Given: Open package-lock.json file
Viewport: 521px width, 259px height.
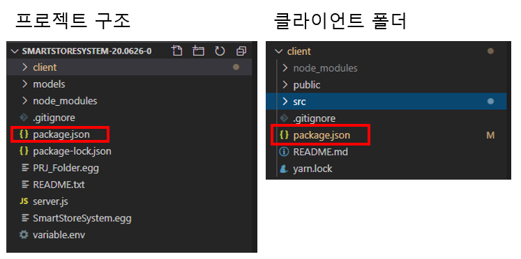Looking at the screenshot, I should click(72, 151).
